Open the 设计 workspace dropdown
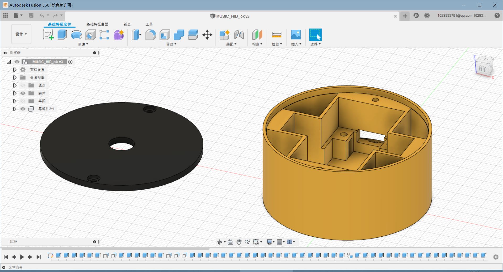 21,34
